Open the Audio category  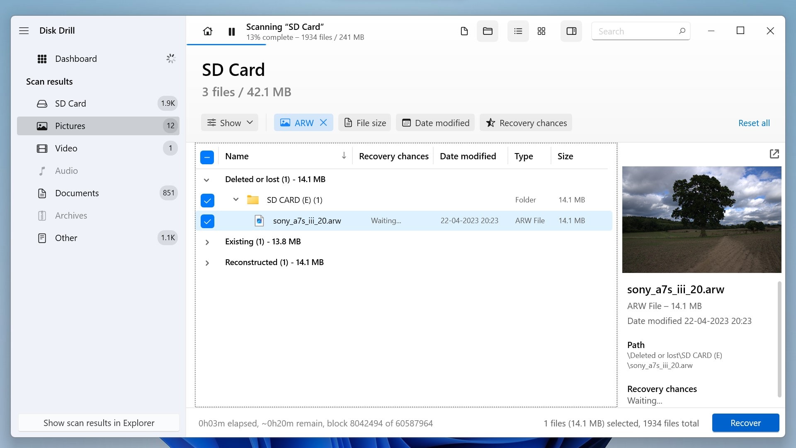98,170
